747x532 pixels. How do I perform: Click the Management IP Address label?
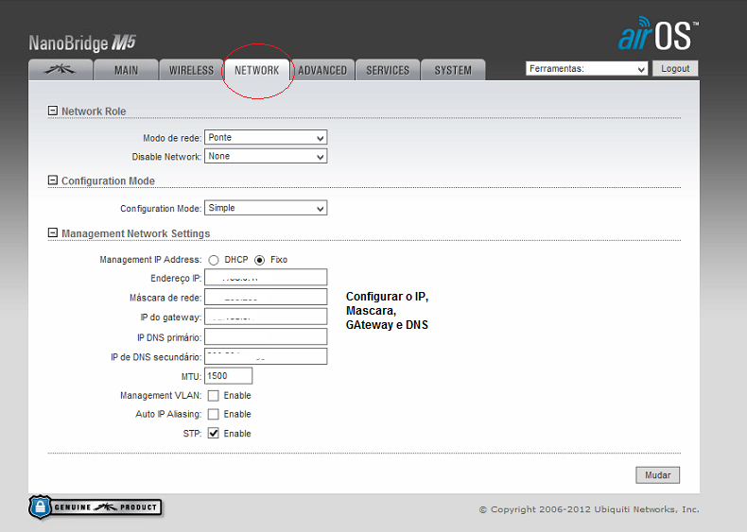(150, 260)
